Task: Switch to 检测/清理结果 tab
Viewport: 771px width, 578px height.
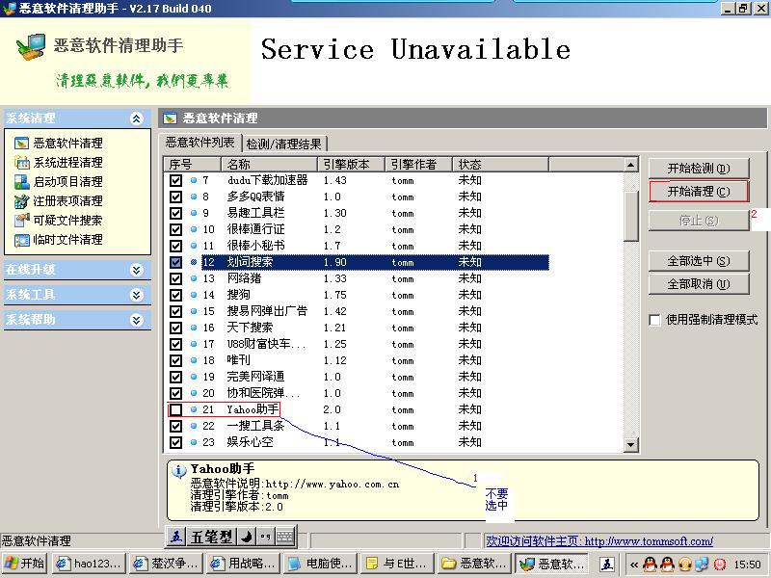Action: tap(283, 144)
